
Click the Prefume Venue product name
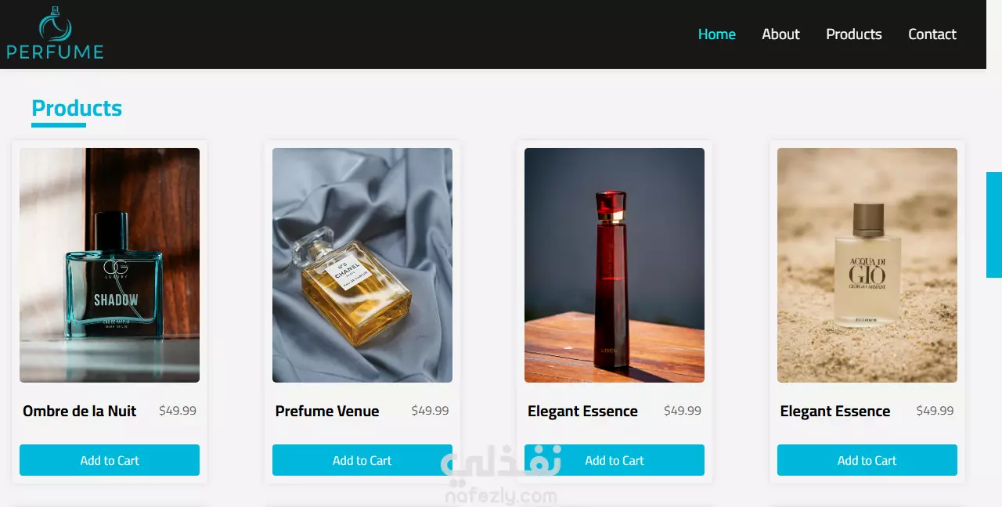[327, 411]
